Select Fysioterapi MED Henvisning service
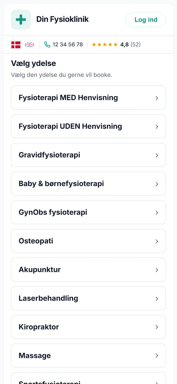Screen dimensions: 177x384 point(88,98)
